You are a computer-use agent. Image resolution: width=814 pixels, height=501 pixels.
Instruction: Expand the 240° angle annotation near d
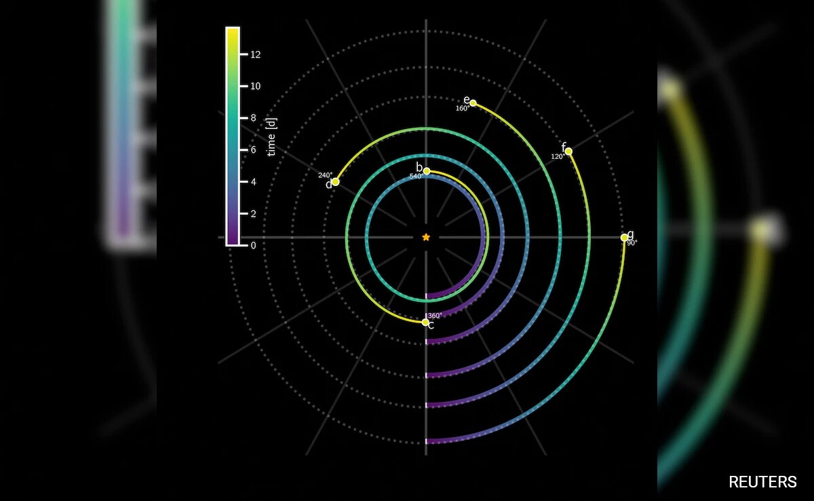[x=324, y=174]
